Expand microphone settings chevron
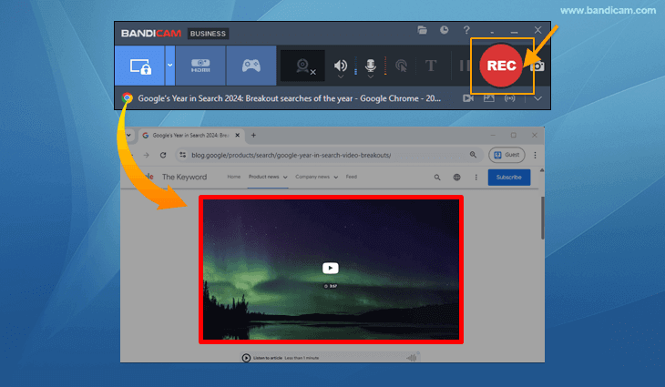The width and height of the screenshot is (665, 387). tap(370, 77)
